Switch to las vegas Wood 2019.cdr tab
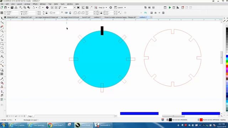 (70, 17)
